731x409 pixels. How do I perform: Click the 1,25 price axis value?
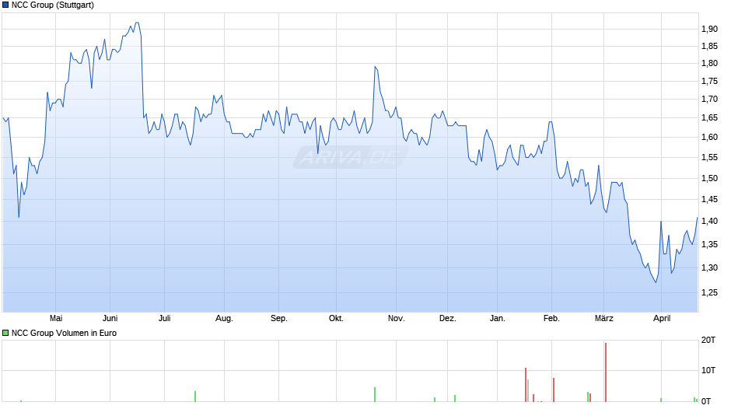(x=709, y=292)
